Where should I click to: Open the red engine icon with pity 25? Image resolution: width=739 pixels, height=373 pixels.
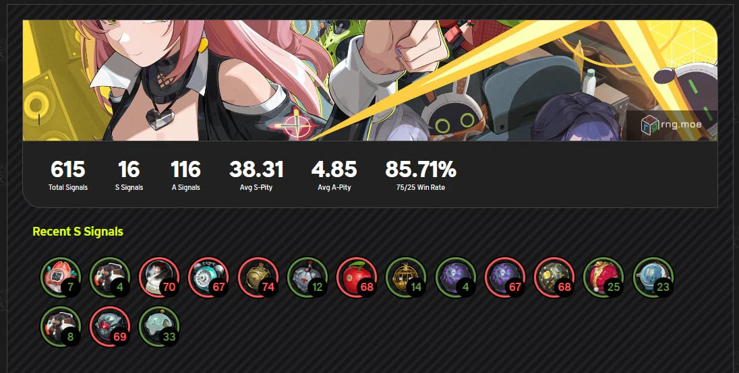click(603, 277)
